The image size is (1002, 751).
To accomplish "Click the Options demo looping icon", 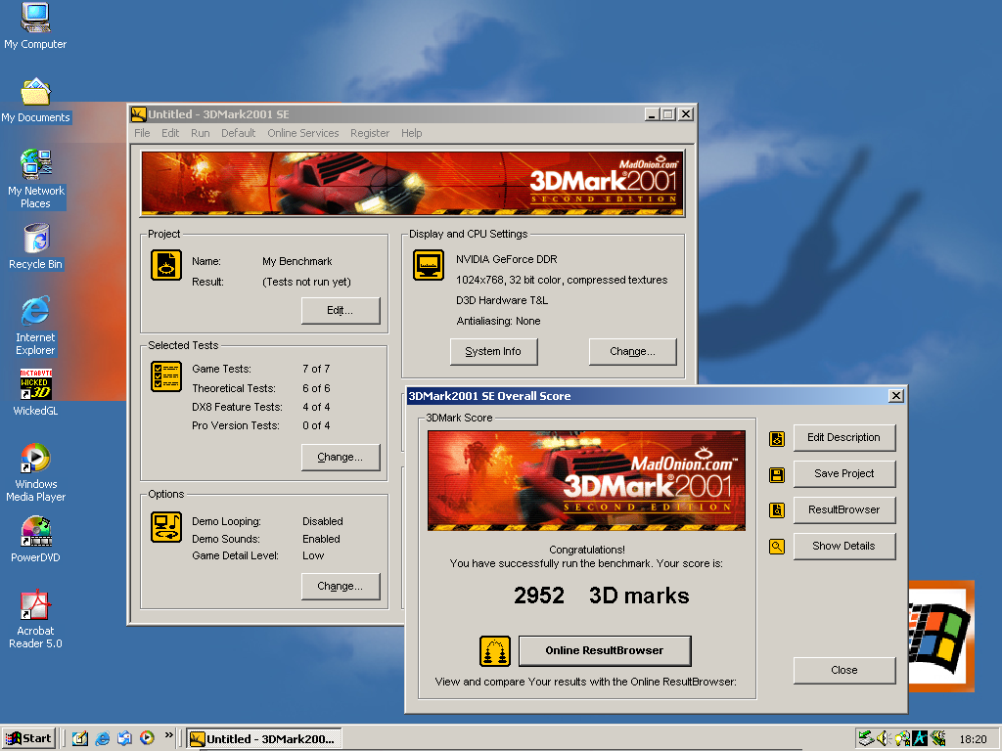I will 166,527.
